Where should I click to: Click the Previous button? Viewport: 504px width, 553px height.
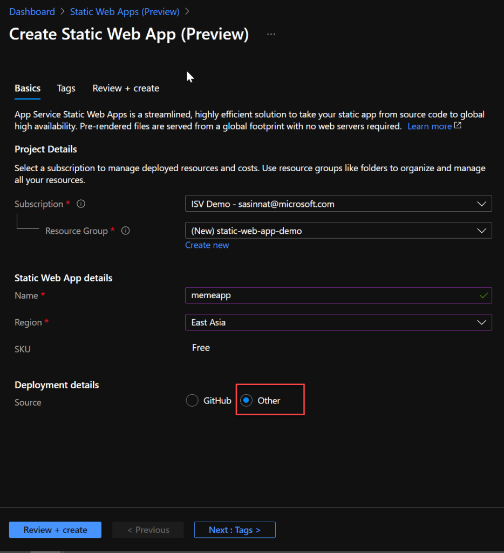click(148, 530)
